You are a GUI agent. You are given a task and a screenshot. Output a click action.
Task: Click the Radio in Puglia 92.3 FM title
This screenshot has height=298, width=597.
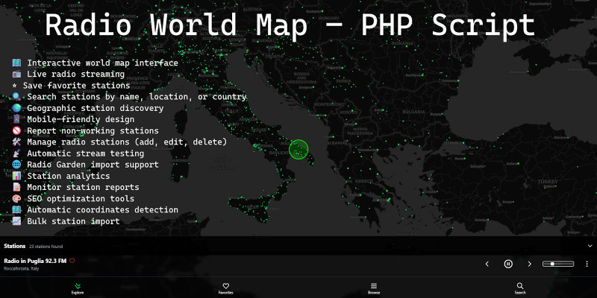pyautogui.click(x=35, y=261)
